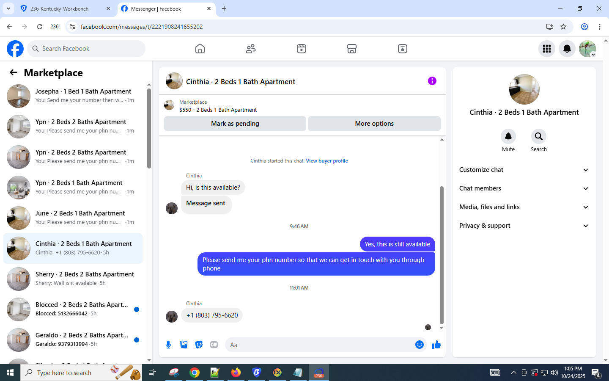The image size is (609, 381).
Task: Open the Windows Start menu
Action: tap(10, 373)
